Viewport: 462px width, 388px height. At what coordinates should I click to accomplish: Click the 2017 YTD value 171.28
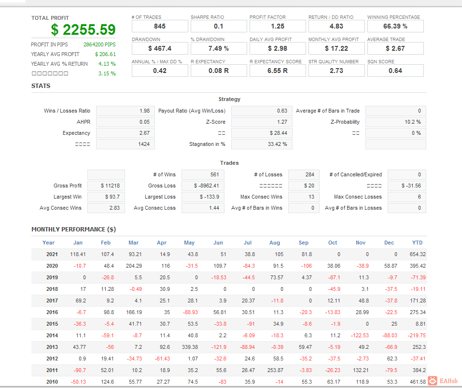pos(418,301)
